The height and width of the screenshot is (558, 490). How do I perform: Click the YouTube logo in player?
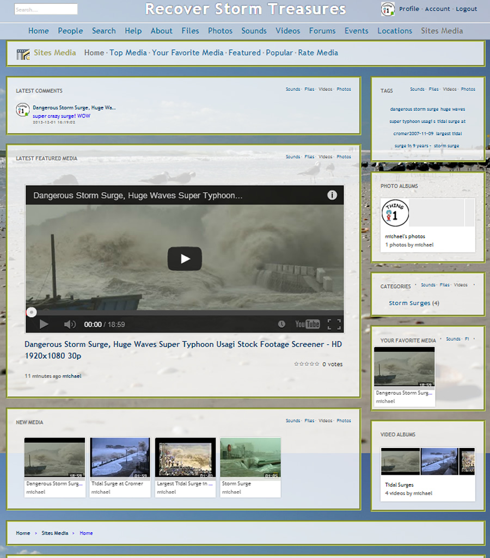coord(307,324)
